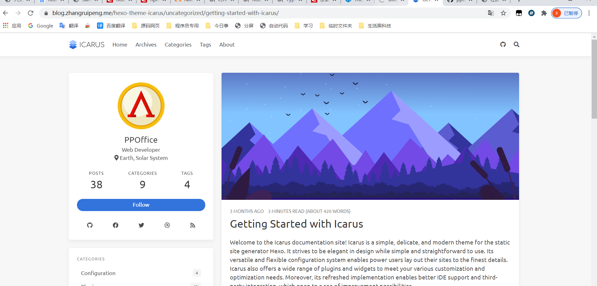Open the 翻译 bookmark

coord(69,26)
